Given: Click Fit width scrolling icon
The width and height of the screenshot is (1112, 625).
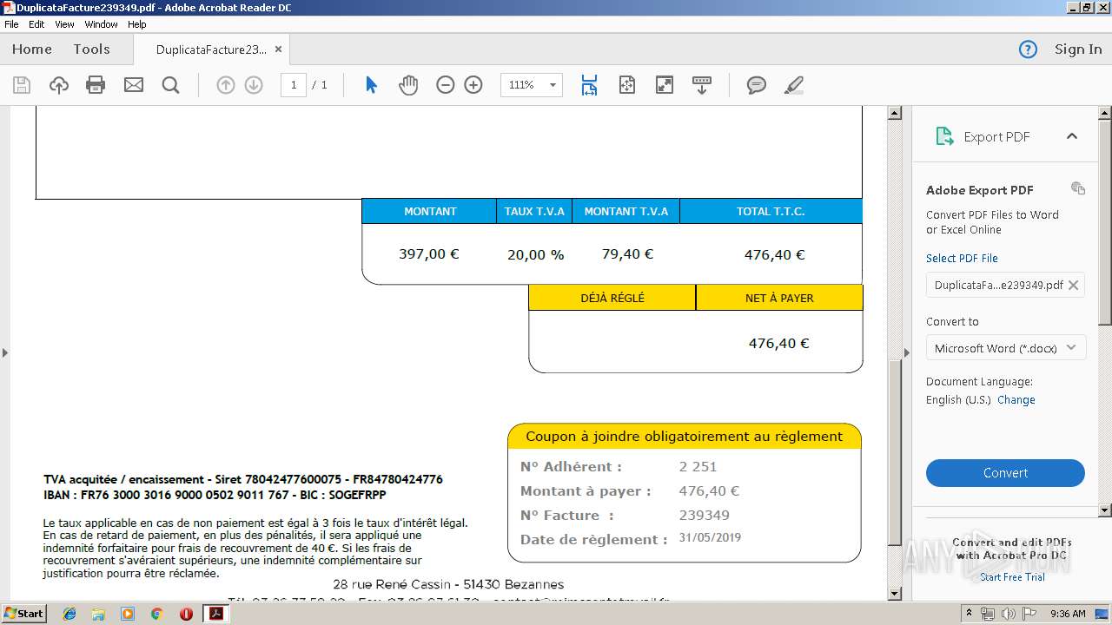Looking at the screenshot, I should tap(589, 85).
